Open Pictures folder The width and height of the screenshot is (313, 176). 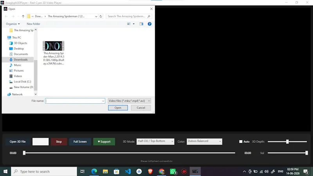coord(16,71)
